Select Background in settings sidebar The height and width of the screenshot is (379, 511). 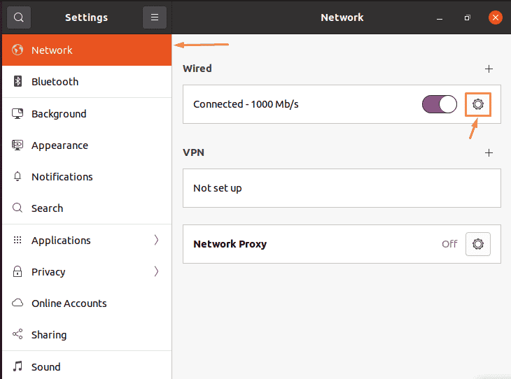[x=87, y=114]
